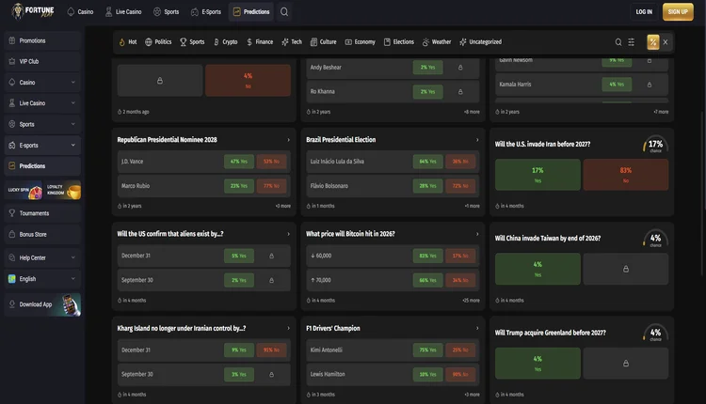Expand the E-sports sidebar section
Image resolution: width=706 pixels, height=404 pixels.
[x=42, y=145]
